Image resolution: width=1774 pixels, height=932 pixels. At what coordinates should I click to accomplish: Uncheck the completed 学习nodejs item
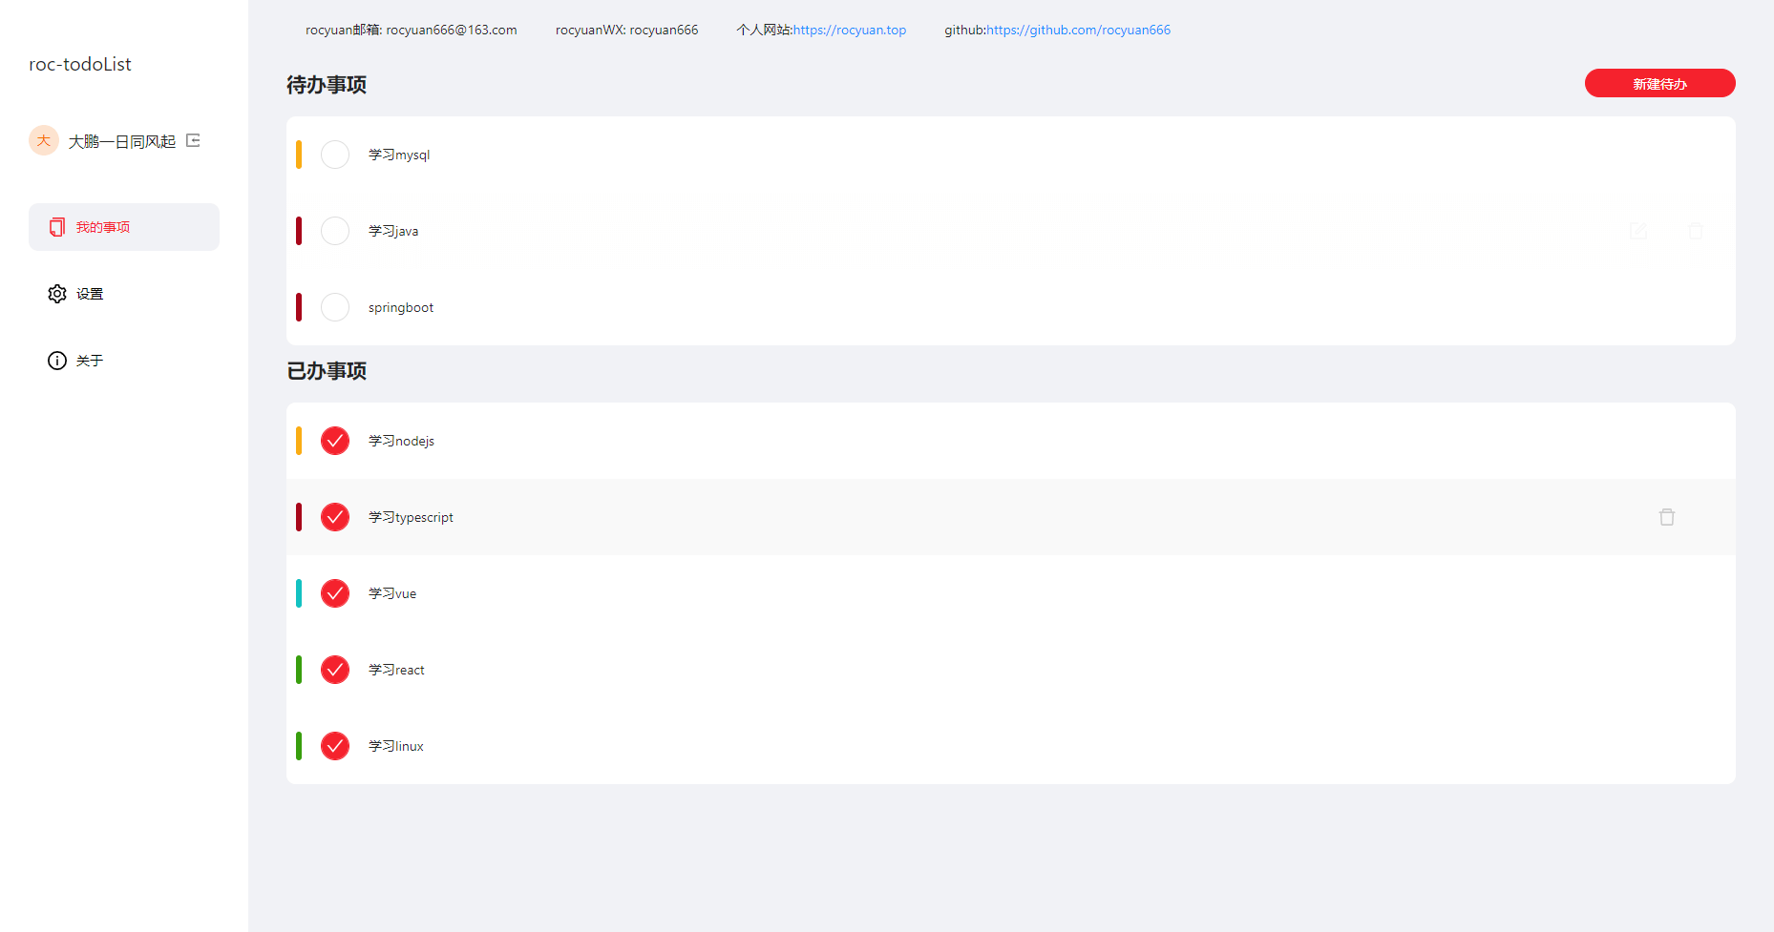pos(335,441)
